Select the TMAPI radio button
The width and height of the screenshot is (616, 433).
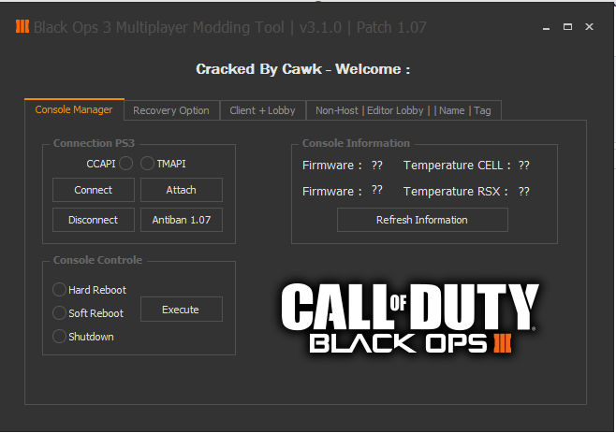[147, 163]
